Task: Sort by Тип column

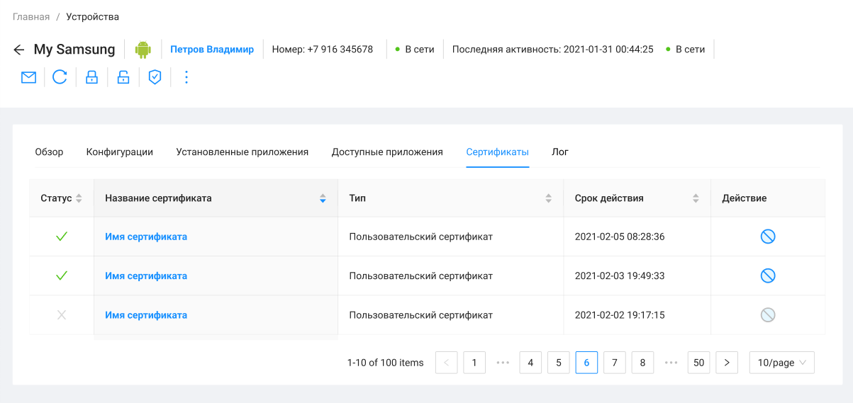Action: click(x=548, y=198)
